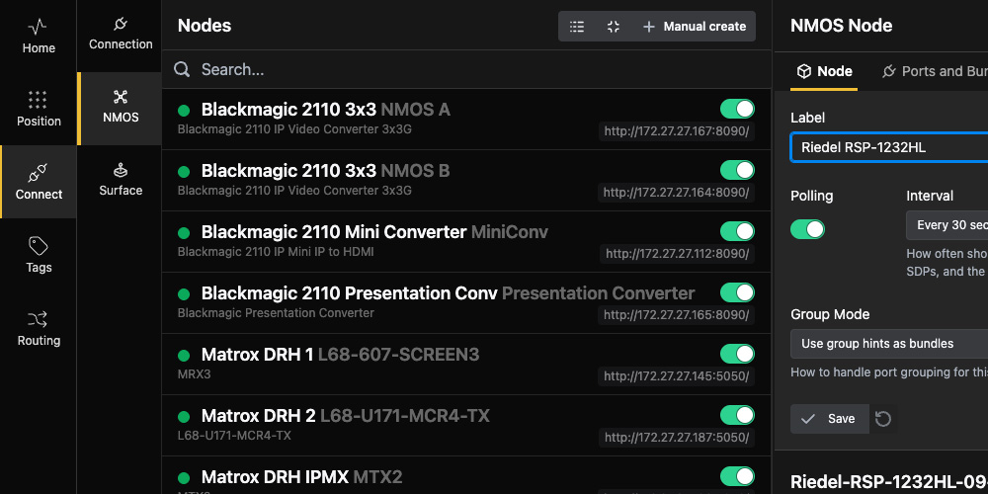Switch to the Surface sub-menu
The width and height of the screenshot is (988, 494).
pyautogui.click(x=121, y=182)
